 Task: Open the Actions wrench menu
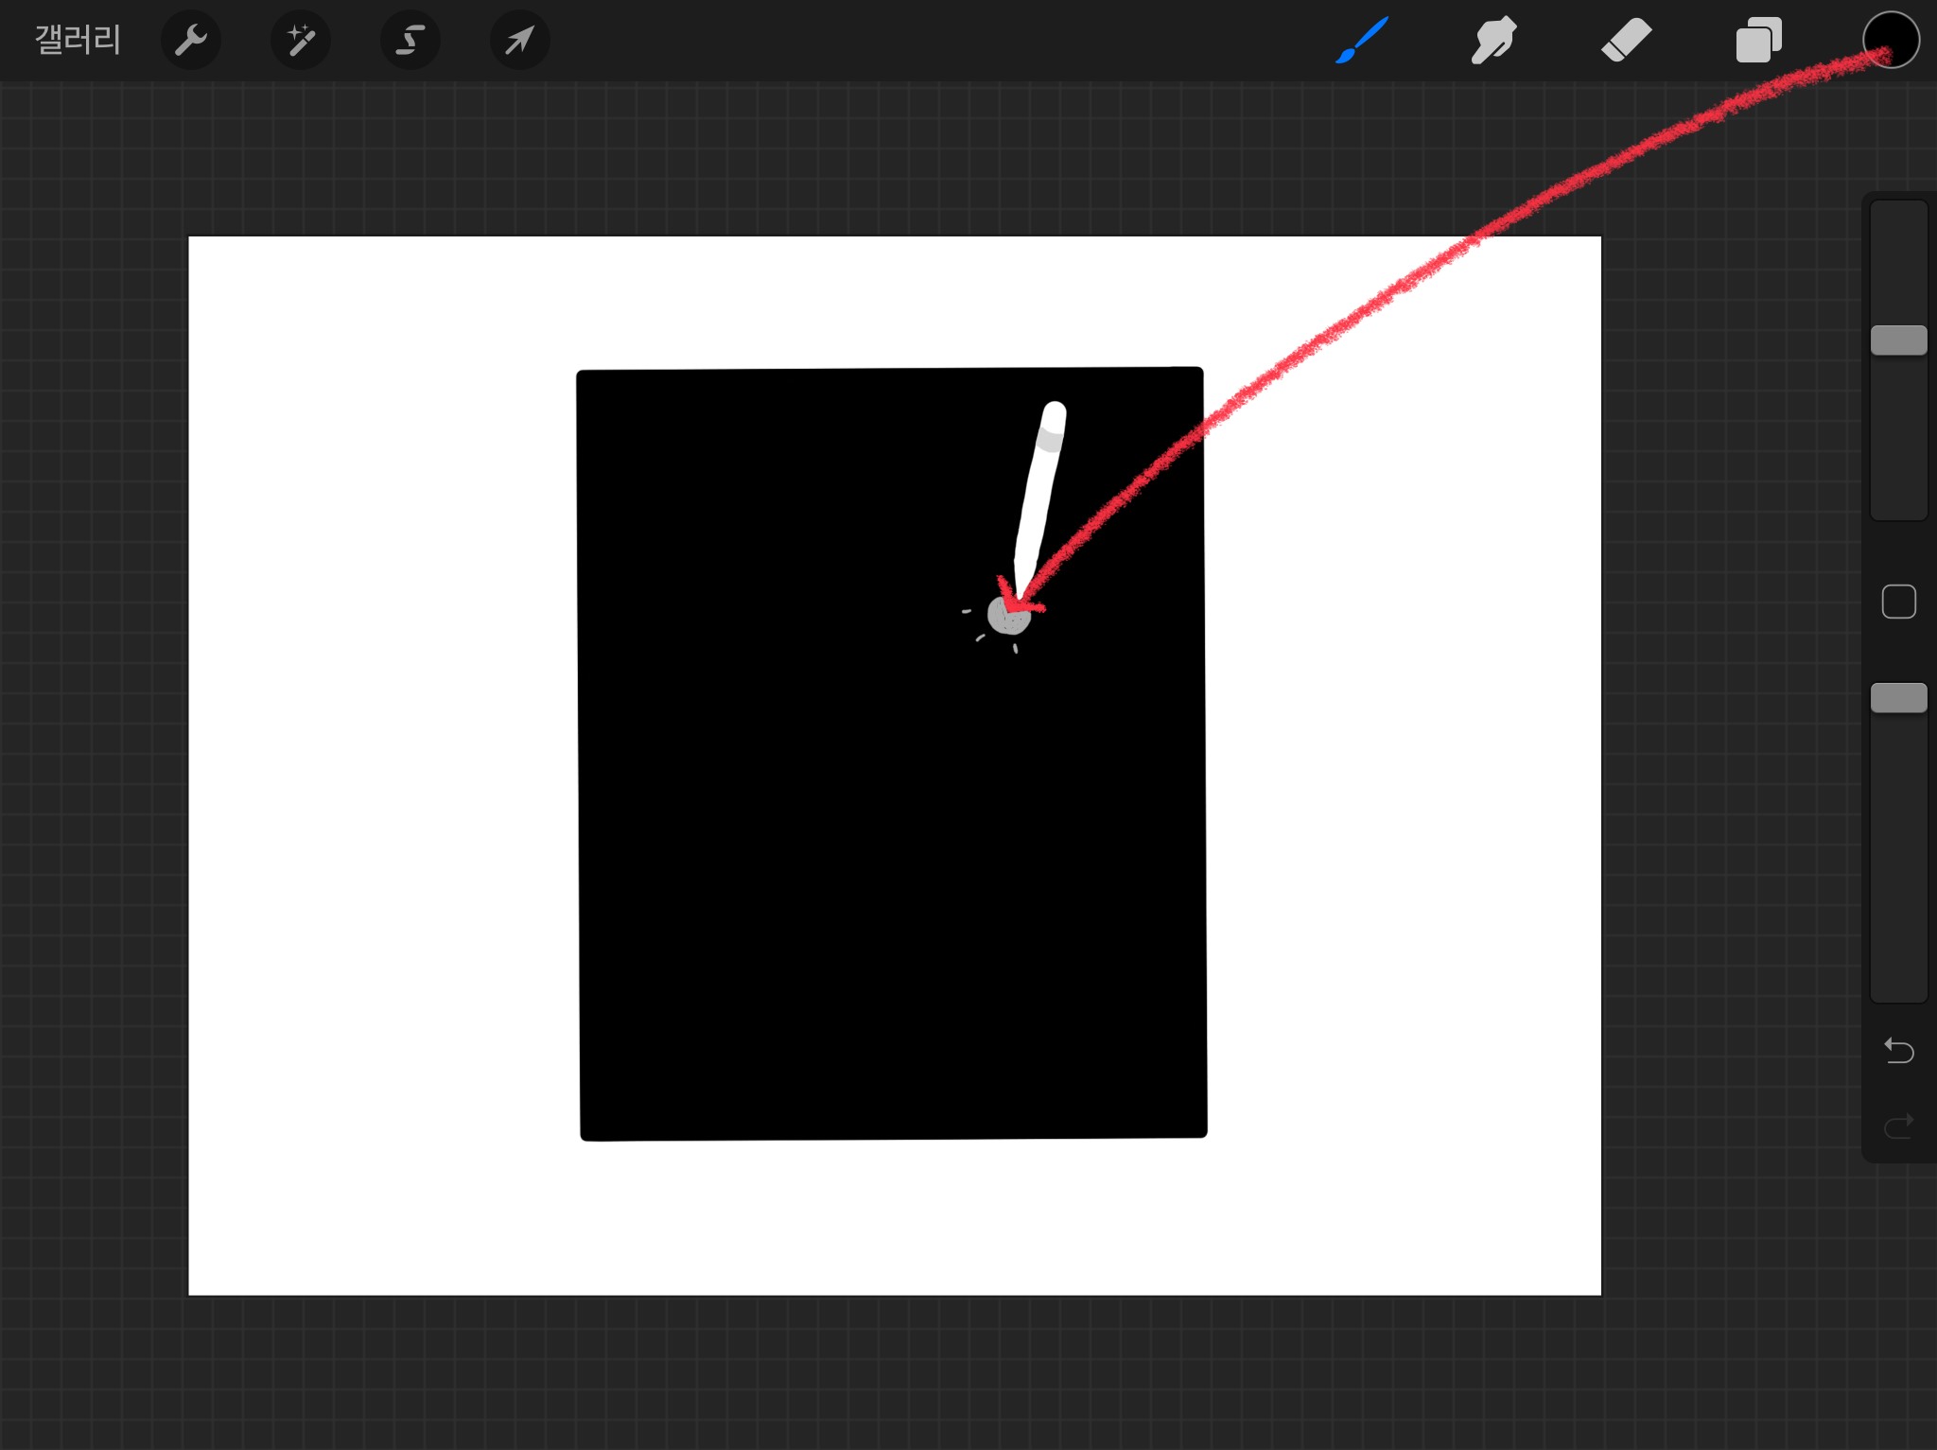point(191,41)
